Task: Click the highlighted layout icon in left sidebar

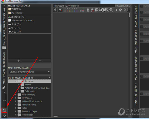Action: [4, 110]
